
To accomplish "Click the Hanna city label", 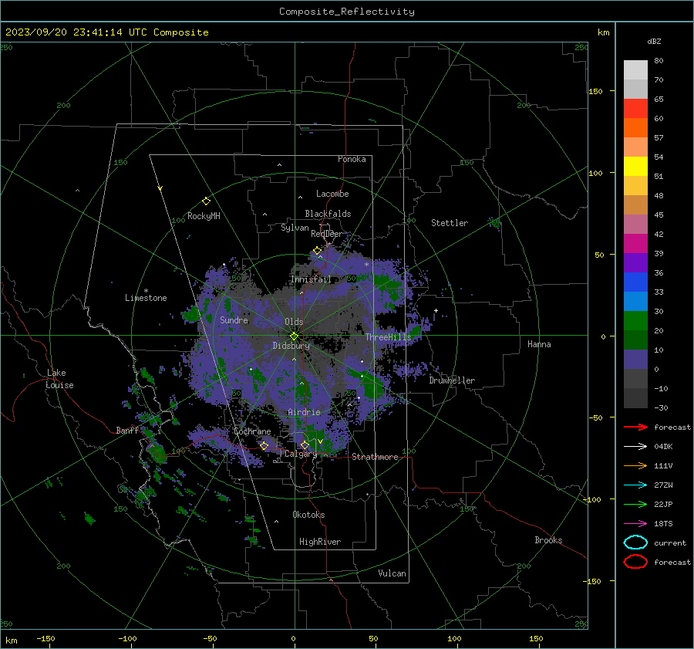I will [x=539, y=344].
